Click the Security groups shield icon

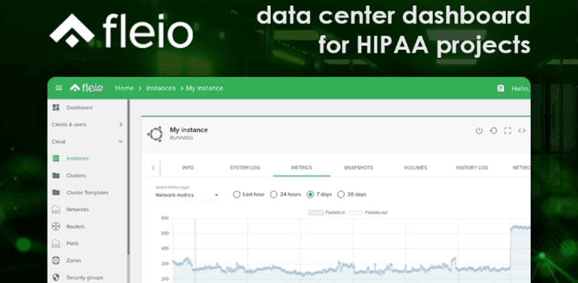(56, 277)
